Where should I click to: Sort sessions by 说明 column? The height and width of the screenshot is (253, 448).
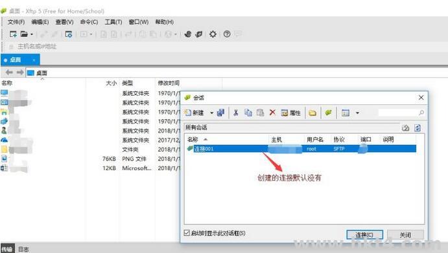tap(388, 140)
